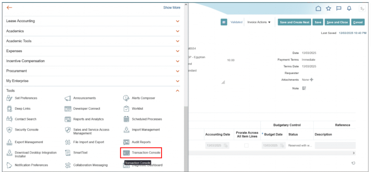The image size is (371, 172).
Task: Select File Import and Export item
Action: (x=88, y=142)
